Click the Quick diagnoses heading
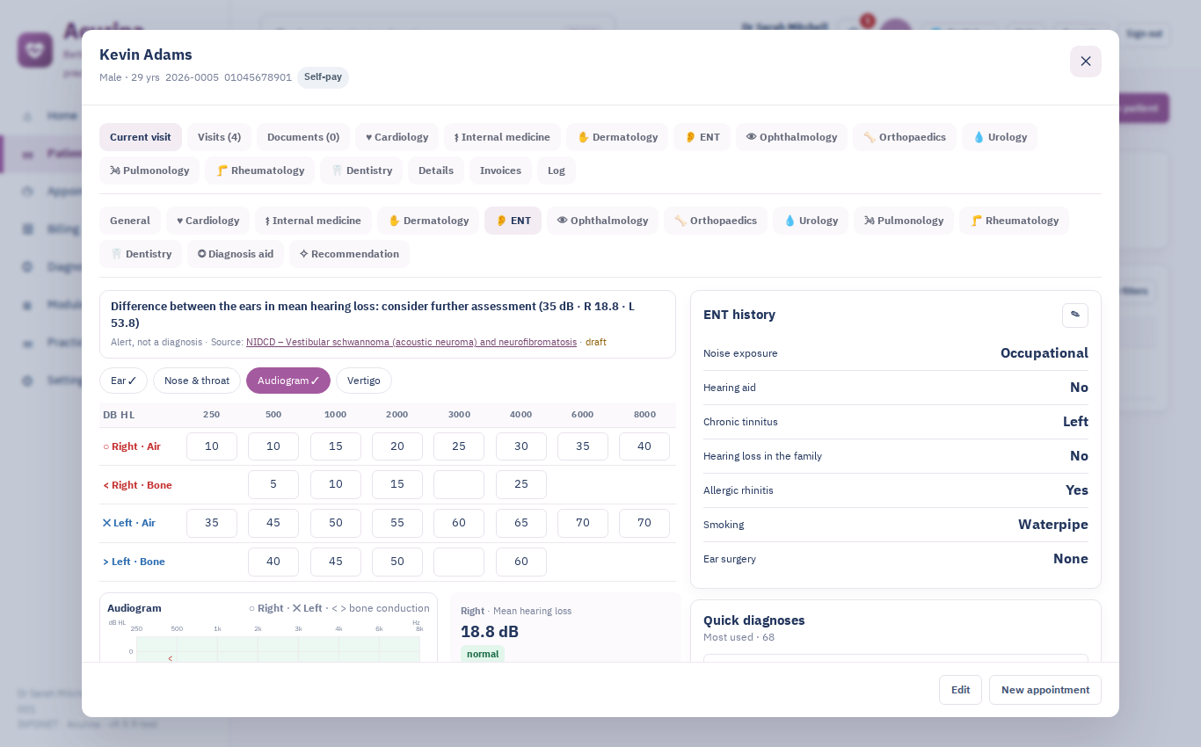1201x747 pixels. point(754,620)
